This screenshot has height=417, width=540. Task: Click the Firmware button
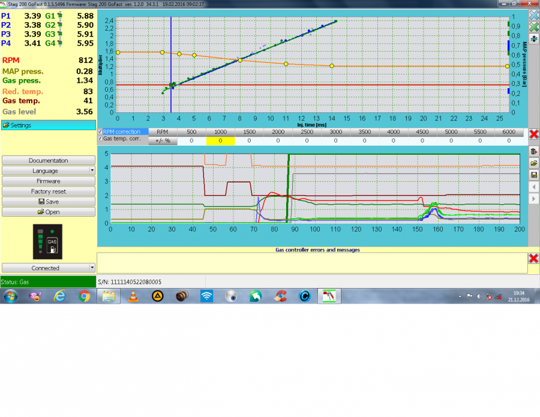(49, 181)
